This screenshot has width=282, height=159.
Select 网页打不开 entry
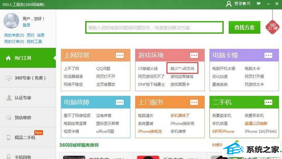(x=106, y=77)
